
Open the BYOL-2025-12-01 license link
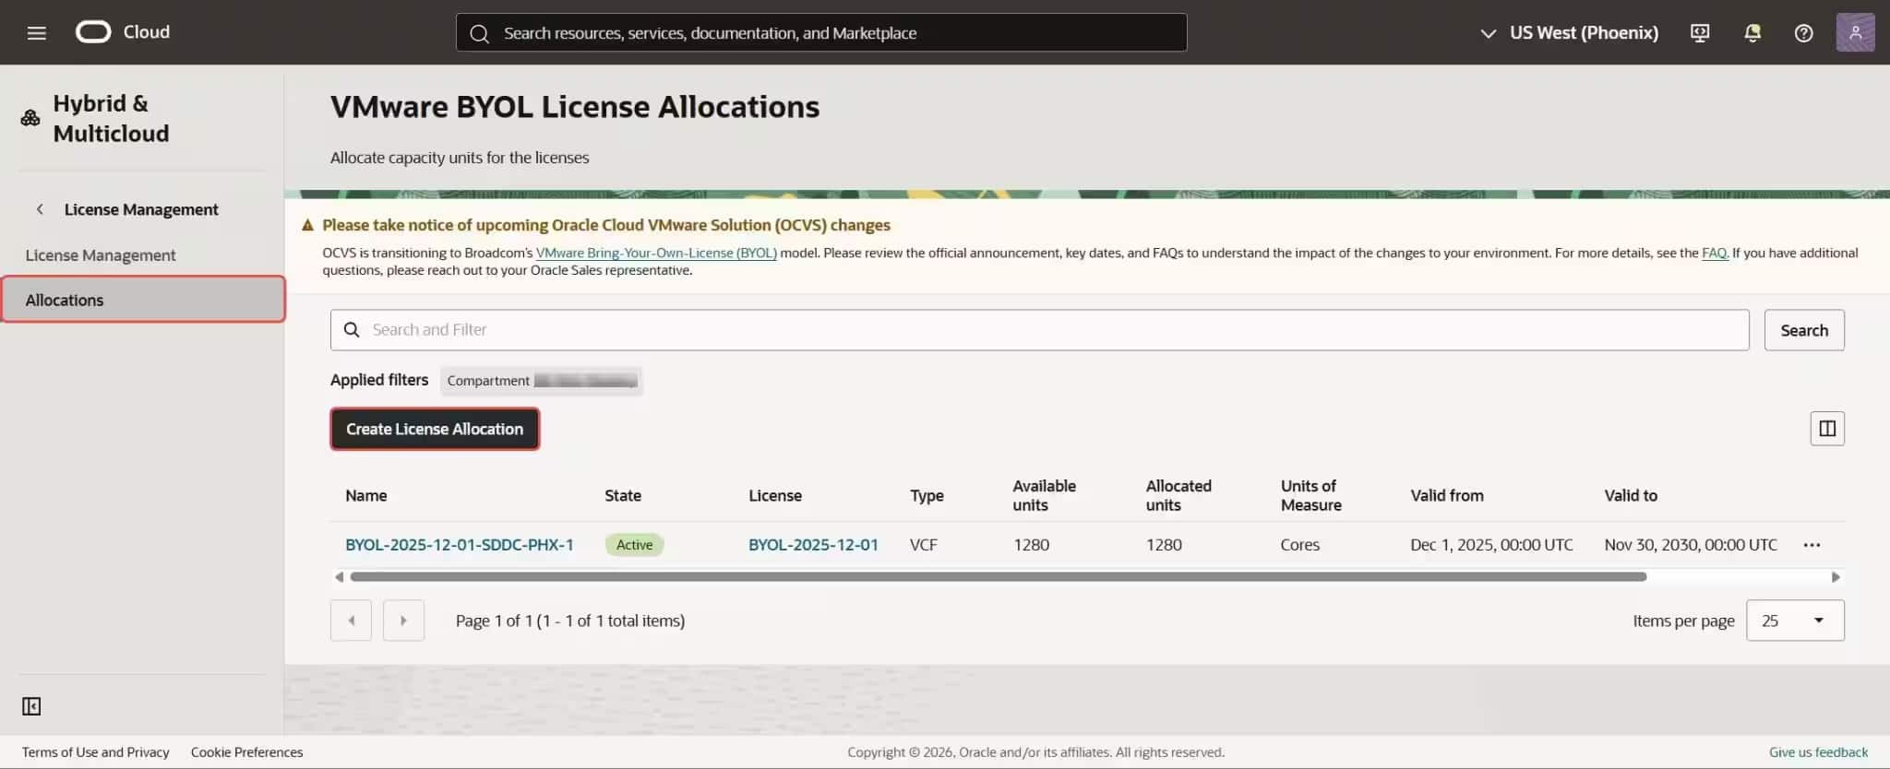(813, 545)
